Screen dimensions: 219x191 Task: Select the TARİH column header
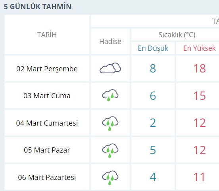[x=47, y=34]
